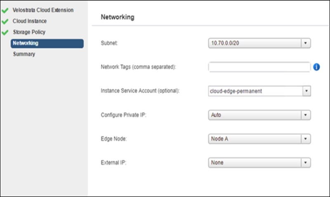The height and width of the screenshot is (197, 330).
Task: Switch to the Cloud Instance step
Action: 30,21
